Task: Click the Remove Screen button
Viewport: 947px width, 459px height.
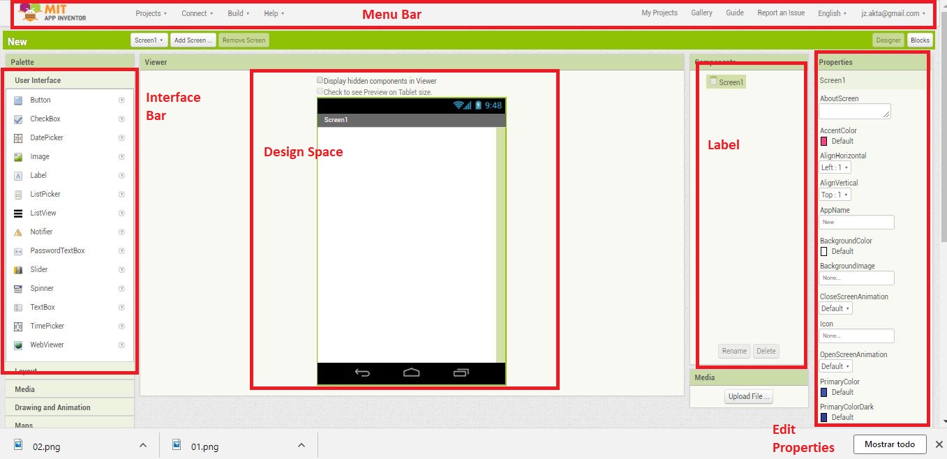Action: coord(244,40)
